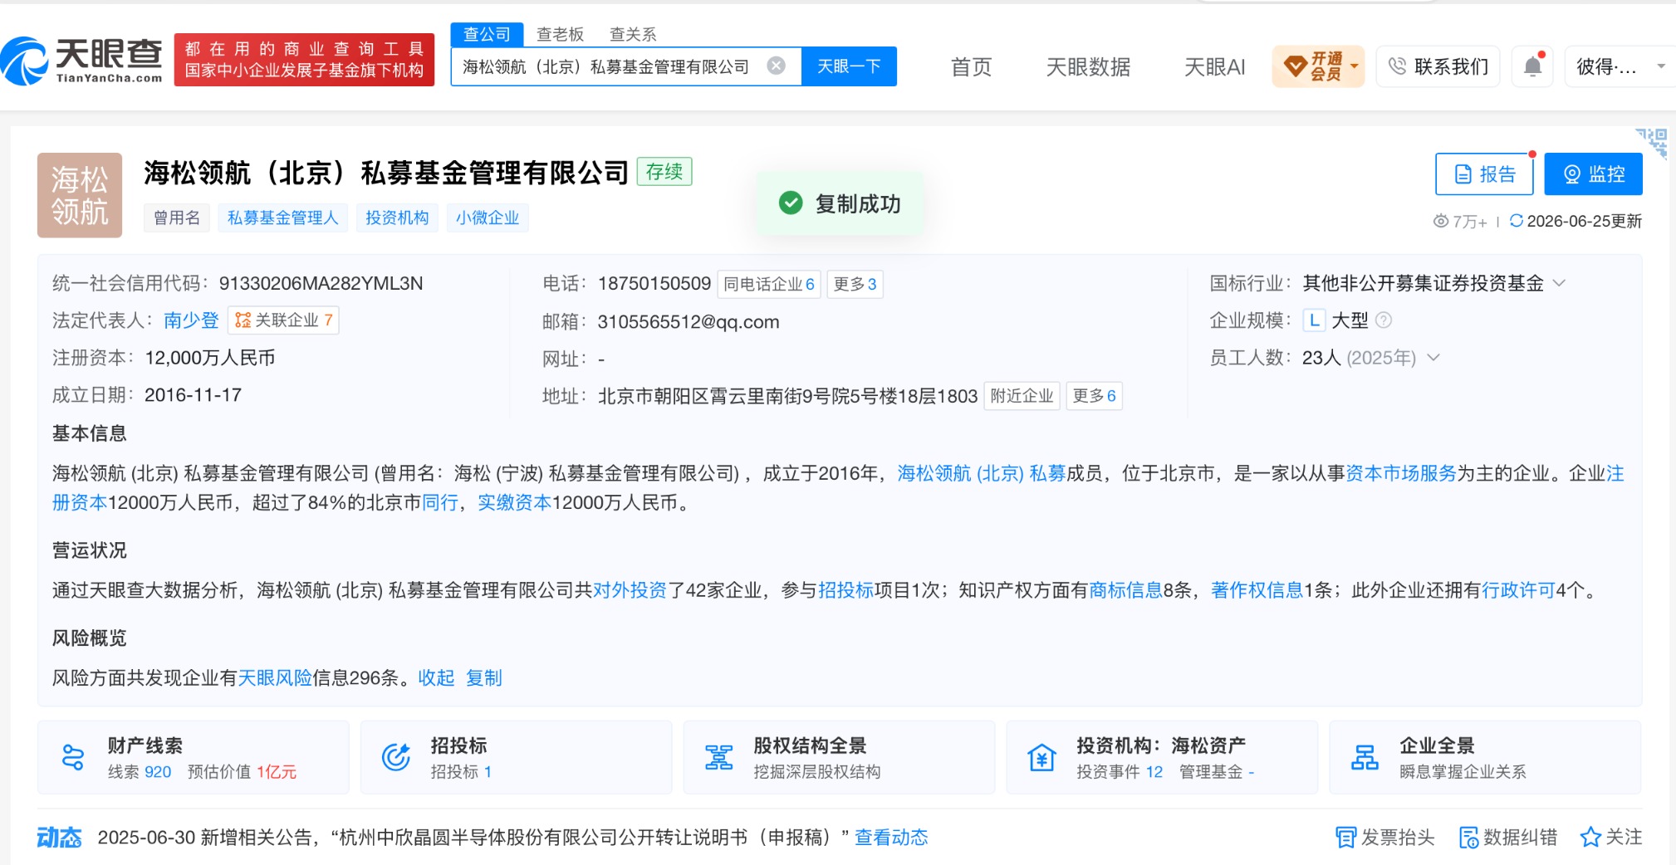Expand the 国标行业 chevron

coord(1559,283)
